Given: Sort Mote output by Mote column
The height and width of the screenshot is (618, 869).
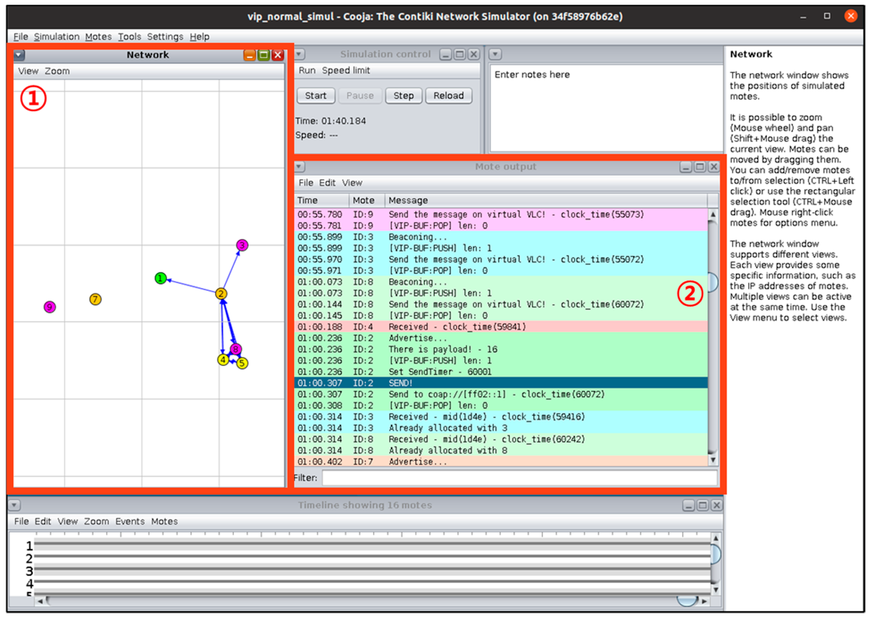Looking at the screenshot, I should pos(367,200).
